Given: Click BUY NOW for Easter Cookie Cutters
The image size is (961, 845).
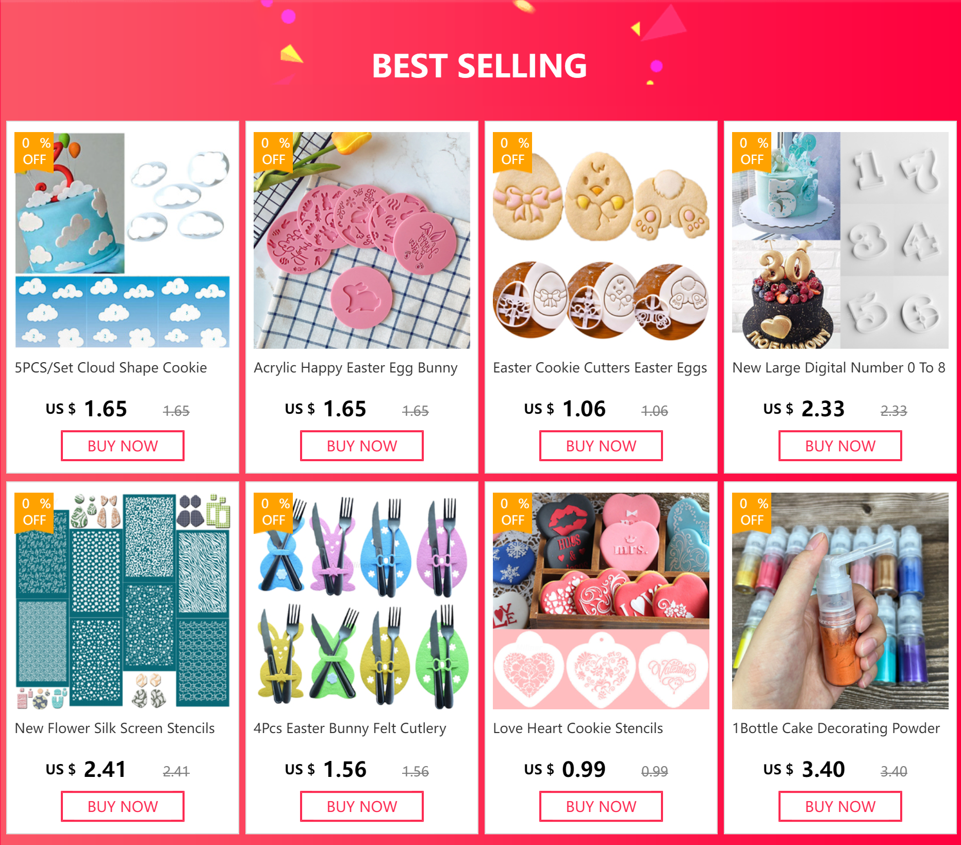Looking at the screenshot, I should 601,446.
